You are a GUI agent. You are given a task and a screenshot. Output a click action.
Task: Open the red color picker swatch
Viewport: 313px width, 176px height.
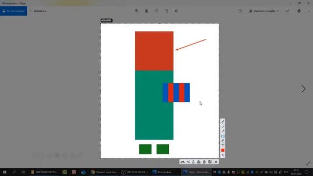click(x=223, y=150)
